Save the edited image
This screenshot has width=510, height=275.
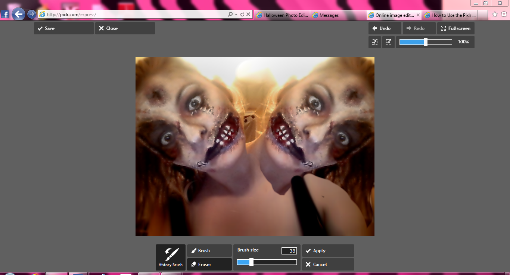tap(64, 28)
